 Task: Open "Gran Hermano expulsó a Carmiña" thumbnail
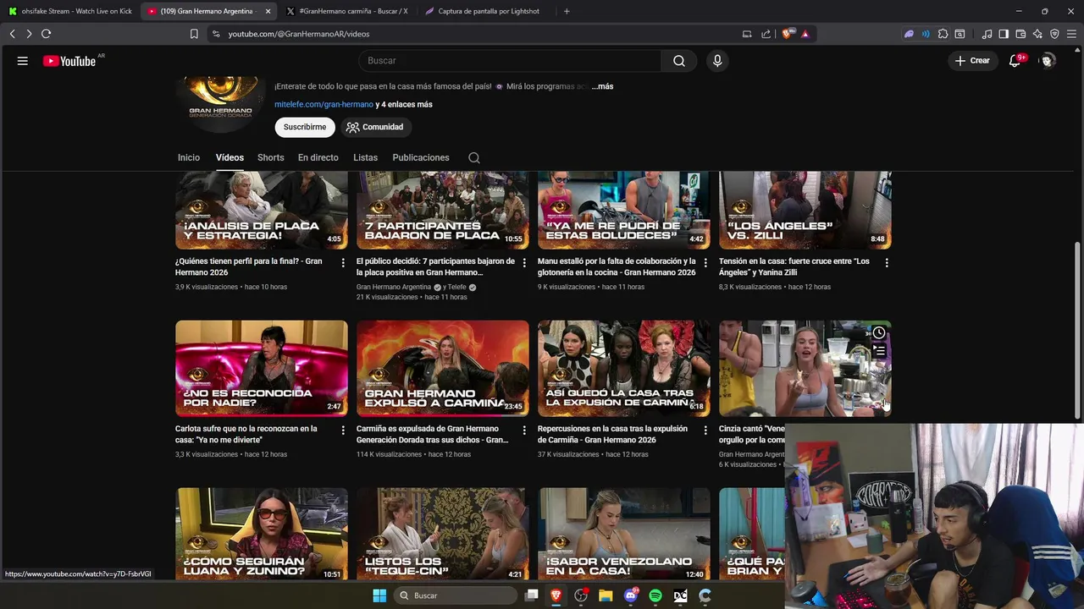(443, 368)
